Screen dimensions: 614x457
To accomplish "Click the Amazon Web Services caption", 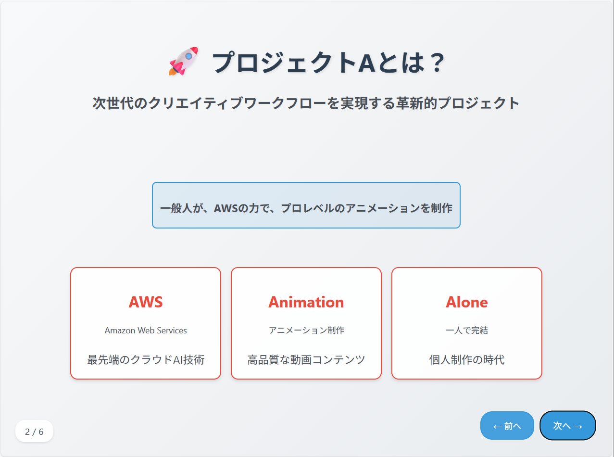I will [x=146, y=330].
